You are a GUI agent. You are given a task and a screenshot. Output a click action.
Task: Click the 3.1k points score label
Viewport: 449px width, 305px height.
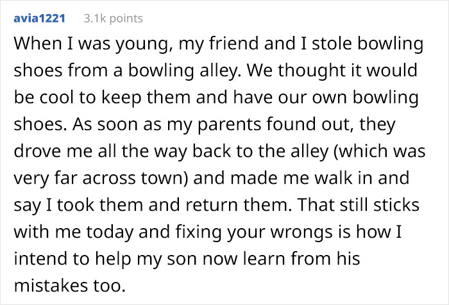113,19
